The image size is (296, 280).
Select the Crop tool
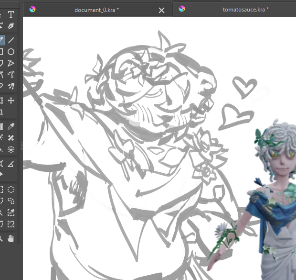coord(1,112)
